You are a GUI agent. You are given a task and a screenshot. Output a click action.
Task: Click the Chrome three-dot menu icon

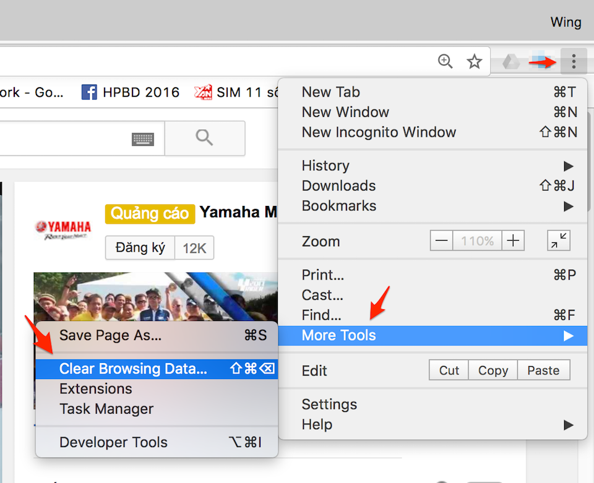[x=574, y=61]
